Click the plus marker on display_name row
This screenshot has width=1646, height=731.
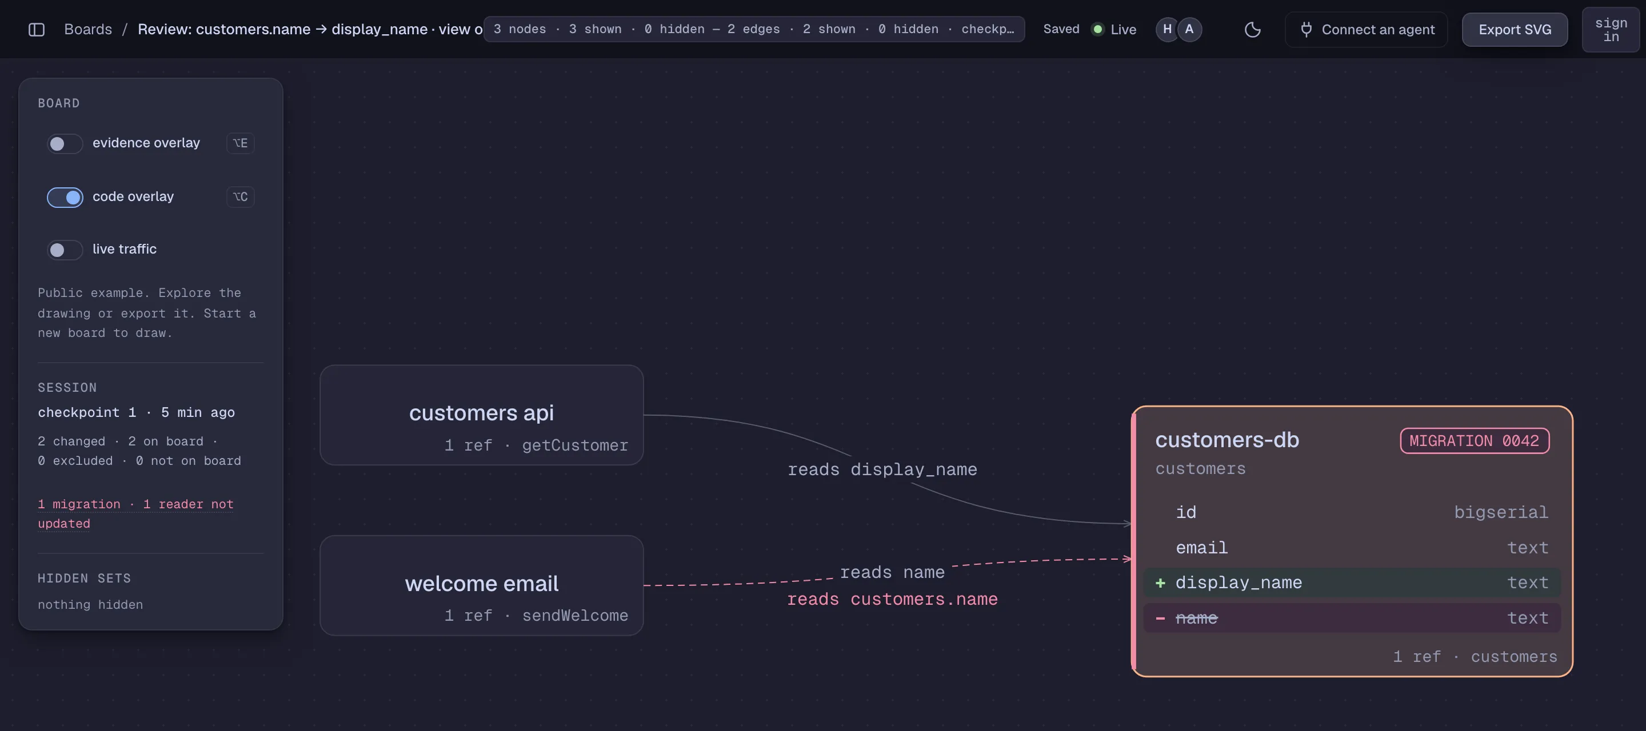pyautogui.click(x=1160, y=583)
